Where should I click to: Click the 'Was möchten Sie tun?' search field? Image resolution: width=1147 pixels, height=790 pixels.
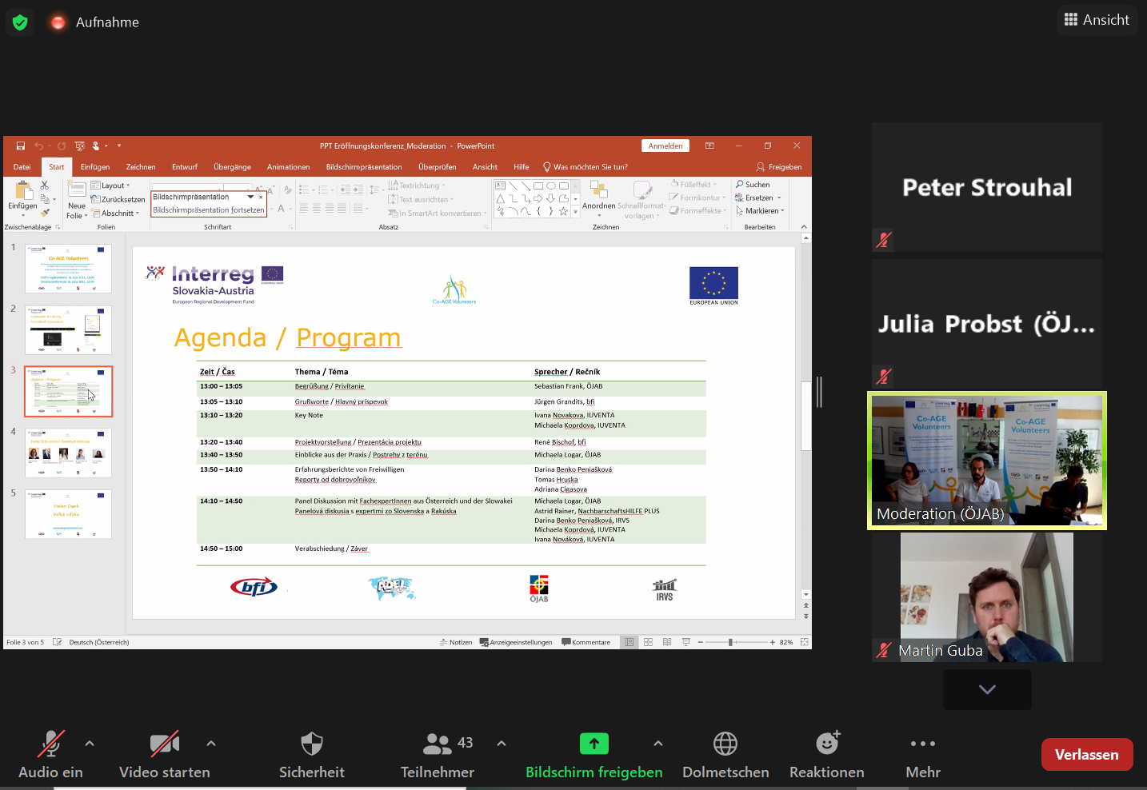585,167
